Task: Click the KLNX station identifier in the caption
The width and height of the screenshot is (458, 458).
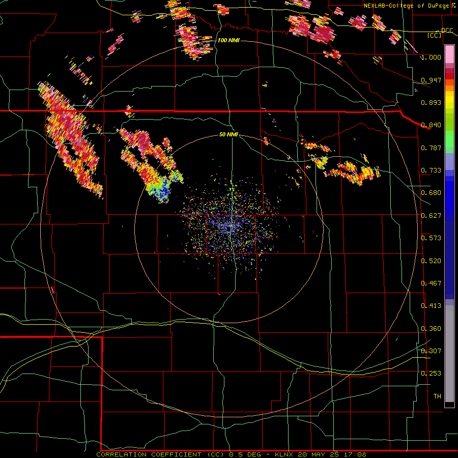Action: (x=283, y=454)
